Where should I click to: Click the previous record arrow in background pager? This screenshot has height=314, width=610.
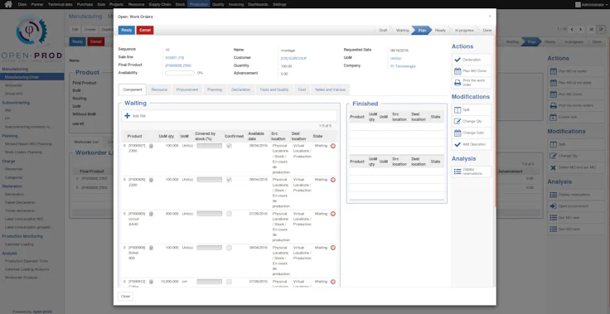coord(572,29)
